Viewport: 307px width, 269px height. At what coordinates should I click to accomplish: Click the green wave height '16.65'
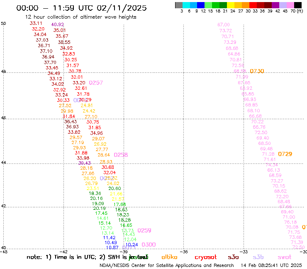click(x=126, y=225)
